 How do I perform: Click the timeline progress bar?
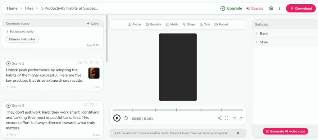(x=178, y=110)
